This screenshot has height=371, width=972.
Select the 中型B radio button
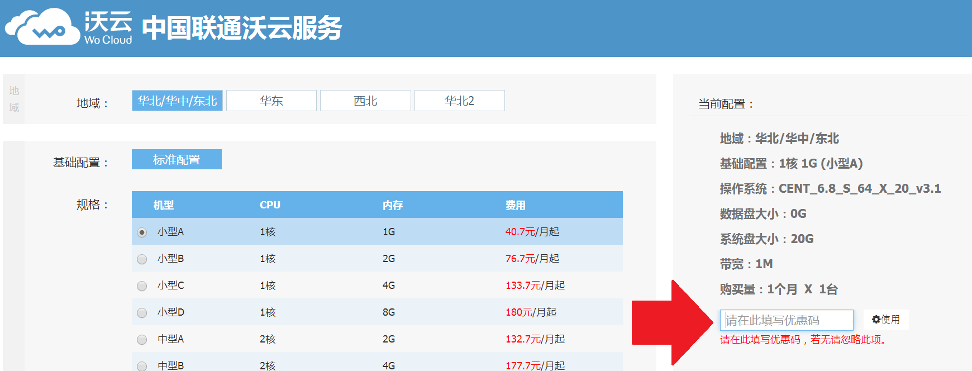142,366
